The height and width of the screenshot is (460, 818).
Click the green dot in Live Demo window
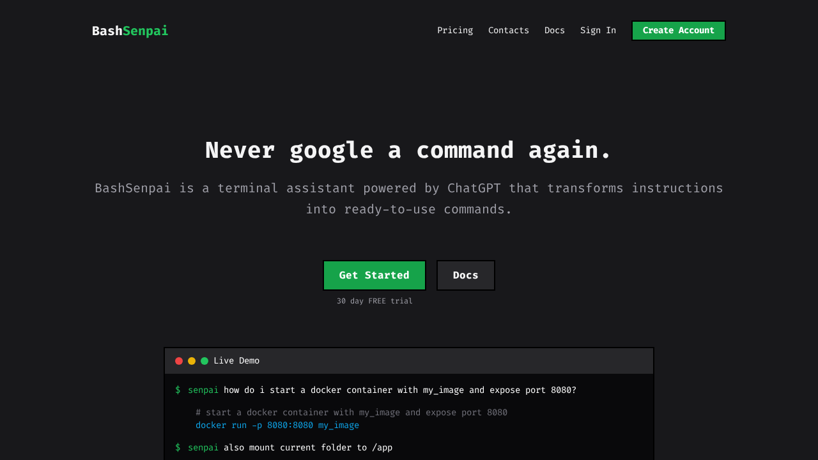coord(204,361)
